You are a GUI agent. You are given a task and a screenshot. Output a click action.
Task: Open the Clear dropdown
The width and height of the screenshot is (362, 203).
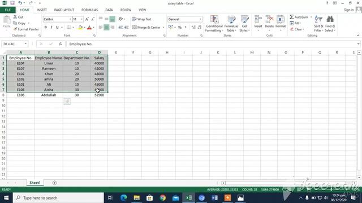point(297,29)
